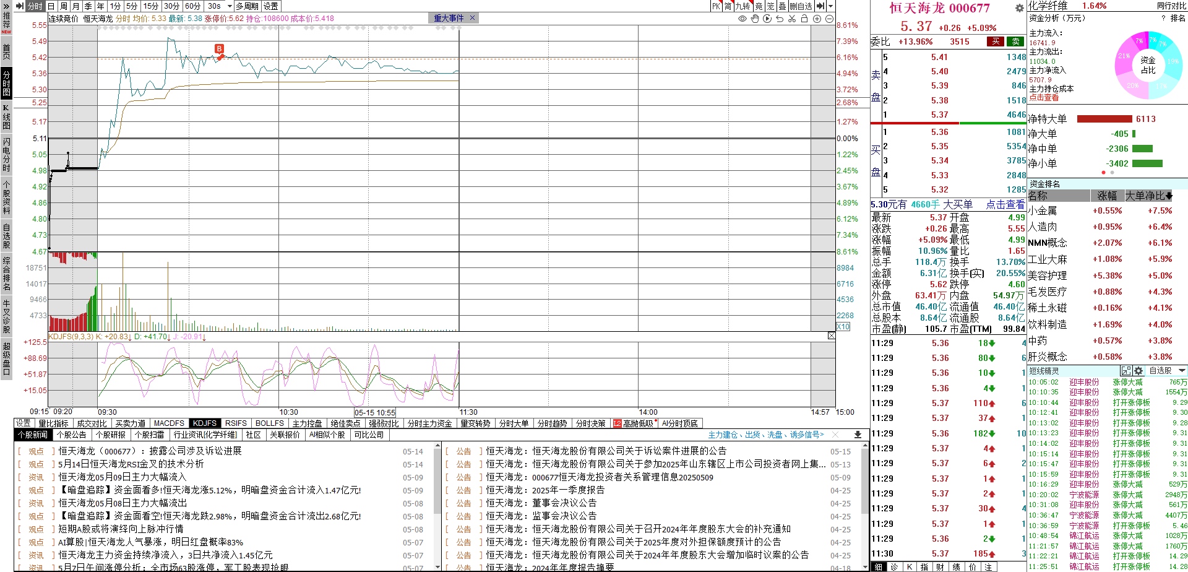Select the BOLLFS indicator tab
This screenshot has width=1188, height=572.
pos(270,423)
